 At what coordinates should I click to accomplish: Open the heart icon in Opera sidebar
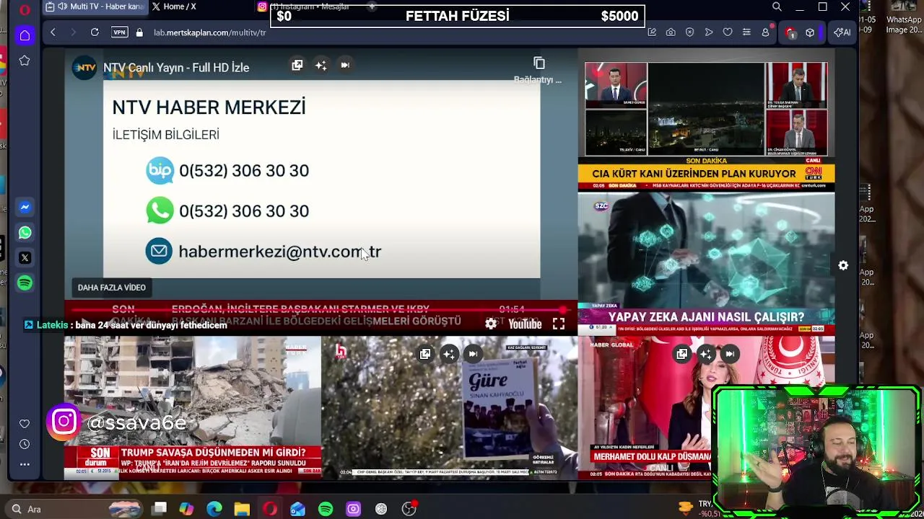[25, 424]
